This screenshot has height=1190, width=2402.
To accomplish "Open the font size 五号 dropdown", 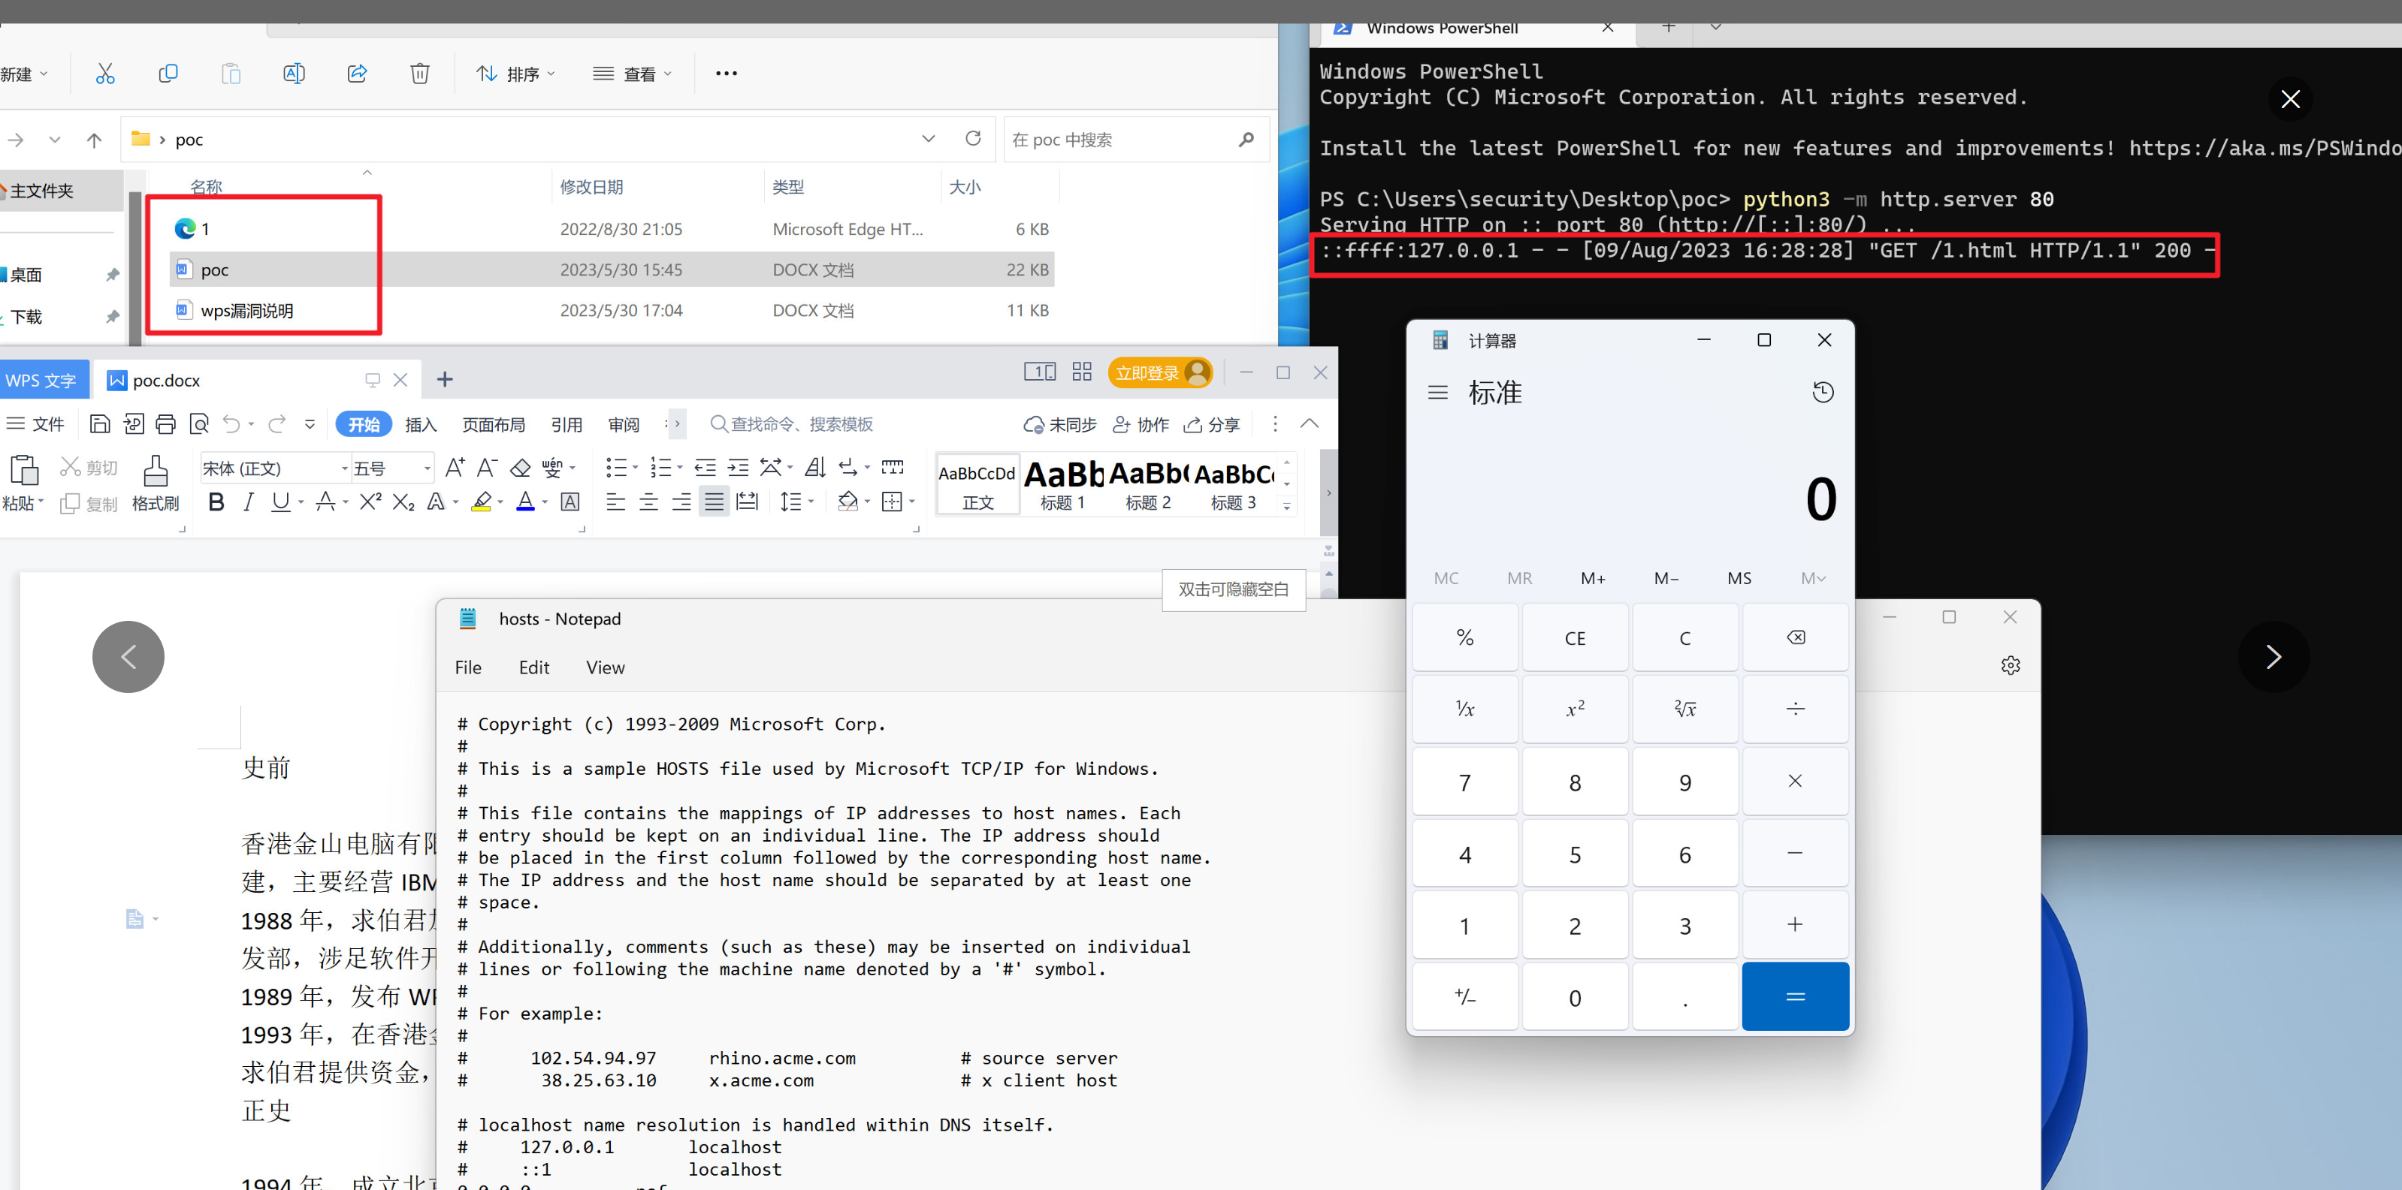I will click(x=427, y=468).
